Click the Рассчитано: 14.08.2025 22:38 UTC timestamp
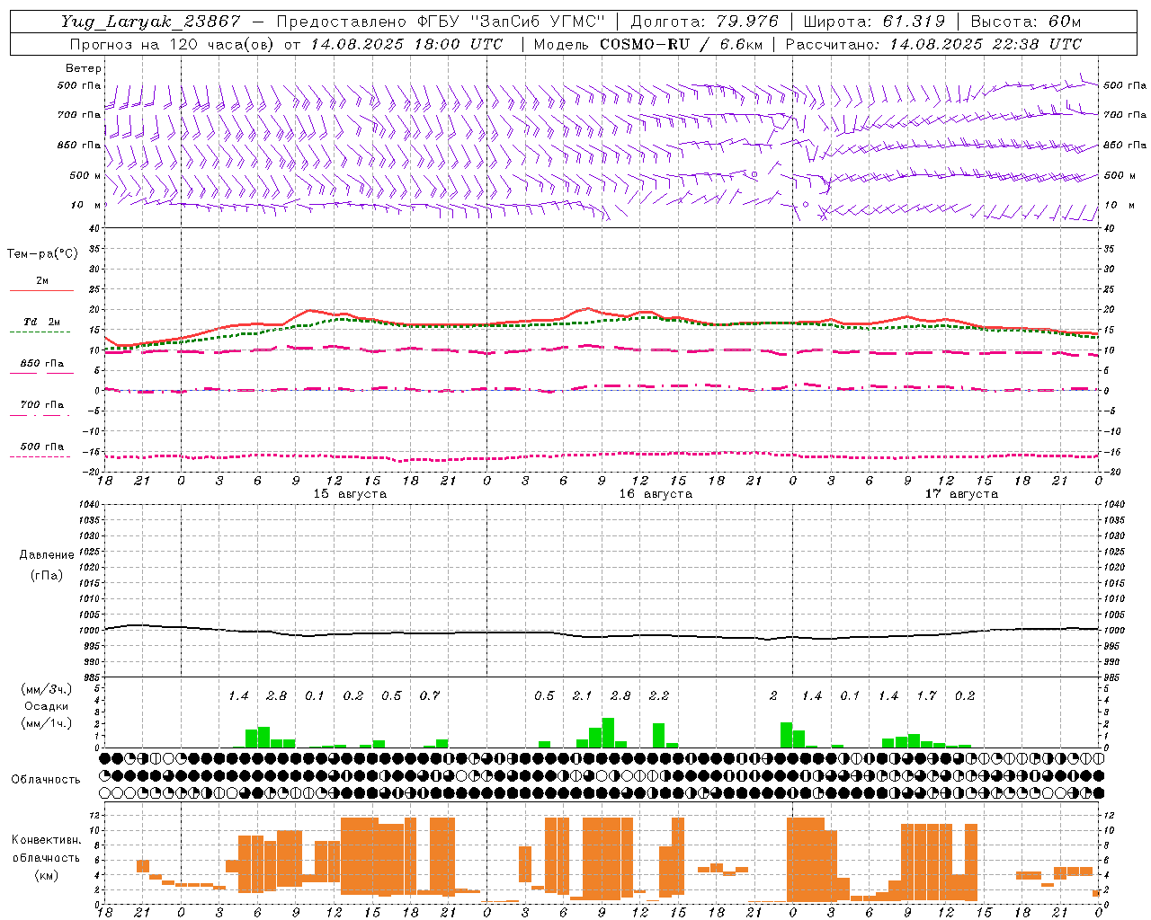The image size is (1151, 920). click(x=933, y=44)
